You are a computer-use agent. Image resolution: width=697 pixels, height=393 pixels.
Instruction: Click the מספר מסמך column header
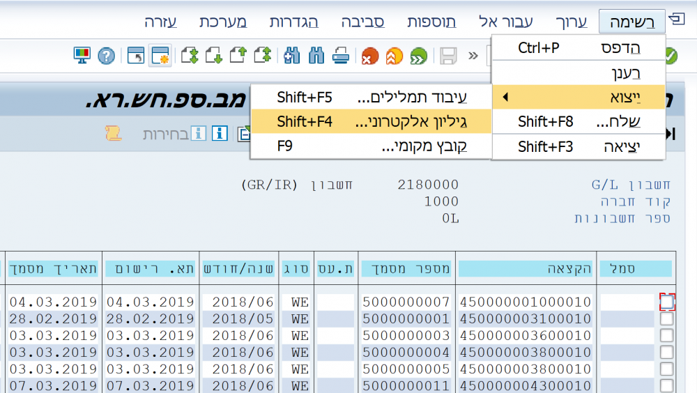(x=406, y=268)
